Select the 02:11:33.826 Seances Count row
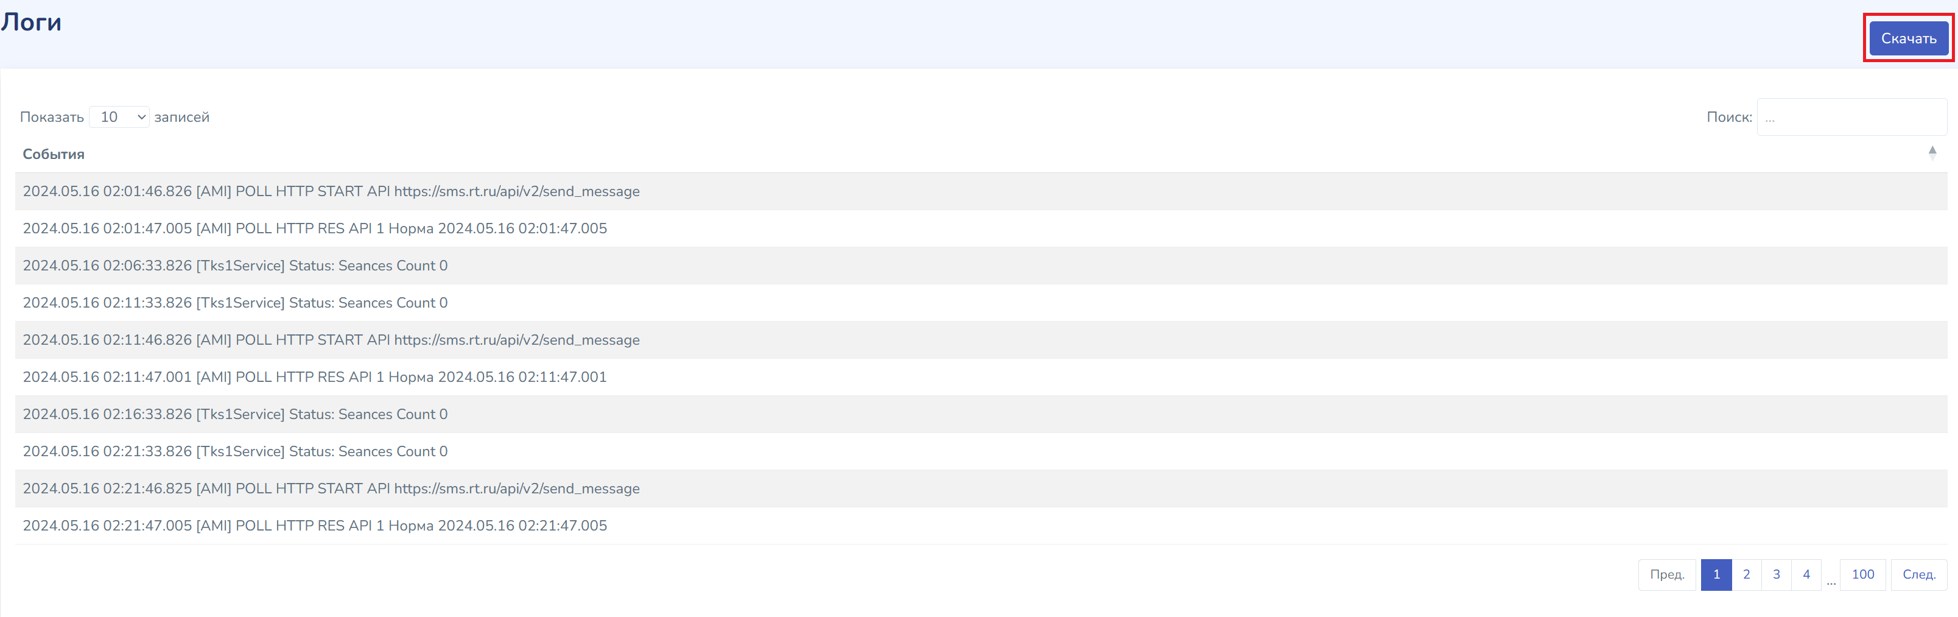The image size is (1958, 617). tap(980, 303)
